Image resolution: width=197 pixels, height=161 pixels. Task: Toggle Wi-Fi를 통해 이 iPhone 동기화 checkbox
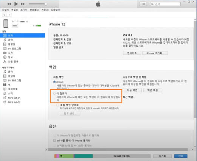pyautogui.click(x=54, y=141)
